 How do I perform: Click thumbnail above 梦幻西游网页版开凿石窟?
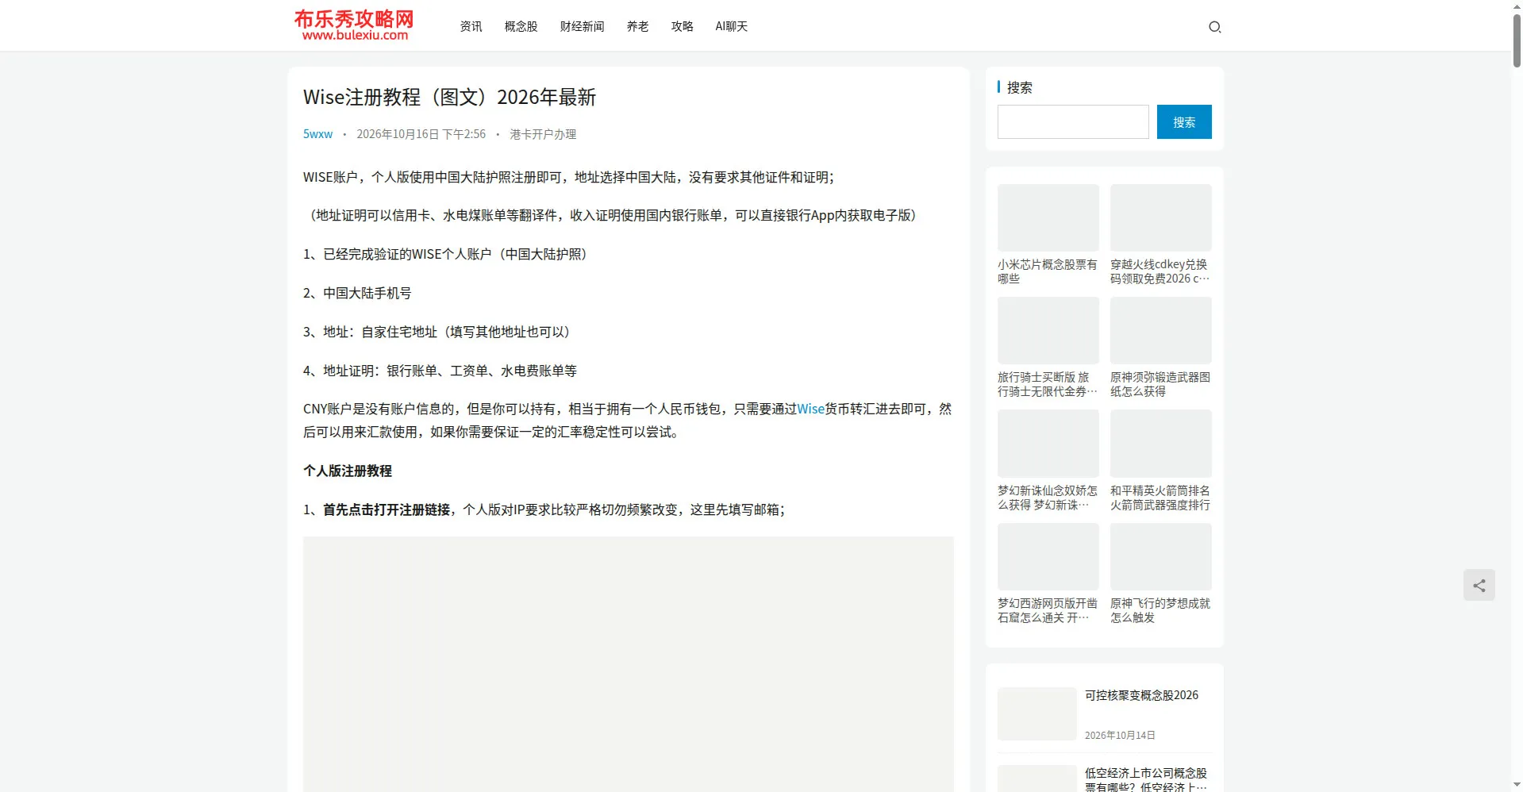pyautogui.click(x=1048, y=556)
